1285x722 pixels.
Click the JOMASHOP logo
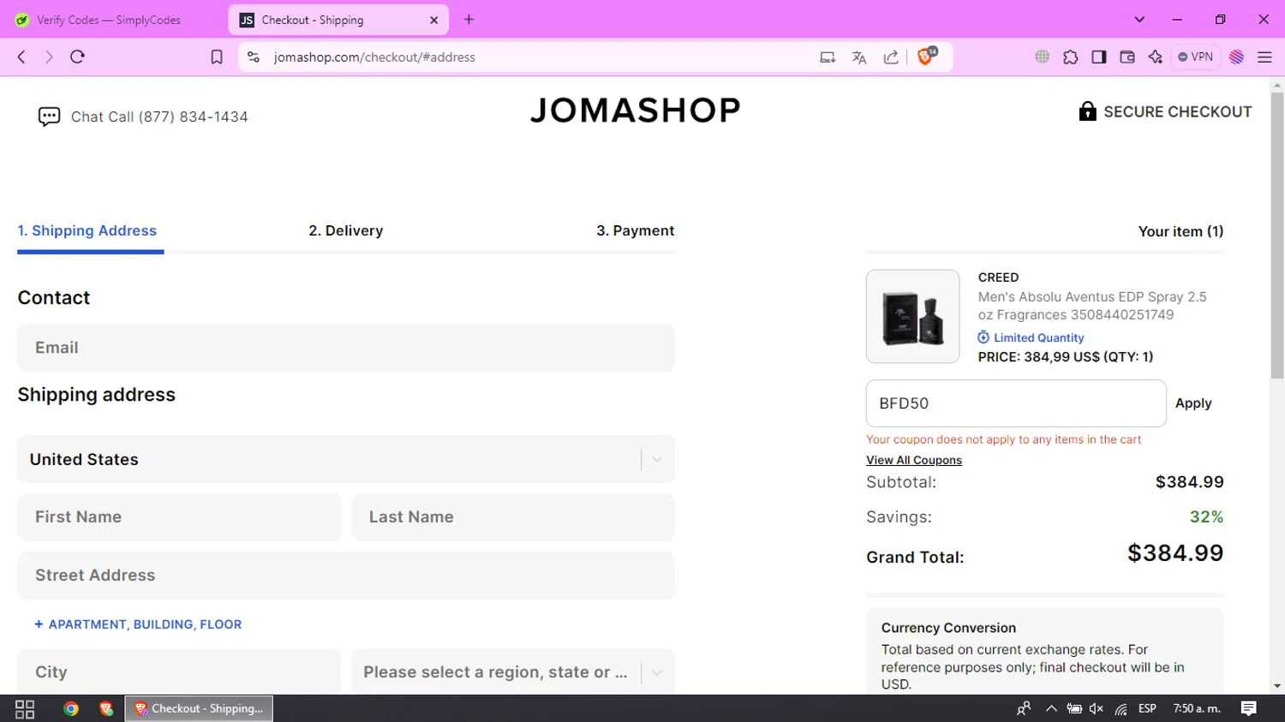tap(635, 110)
